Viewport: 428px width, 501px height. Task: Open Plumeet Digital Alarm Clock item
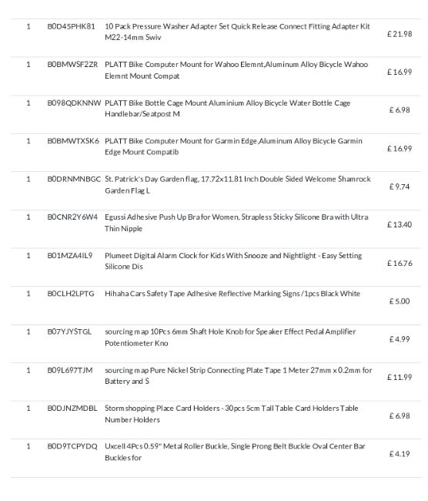click(233, 261)
